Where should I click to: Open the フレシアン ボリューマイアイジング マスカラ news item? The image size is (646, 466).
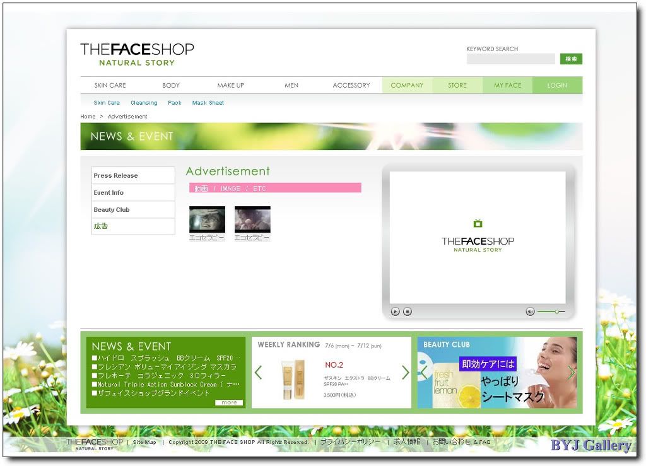click(x=165, y=367)
